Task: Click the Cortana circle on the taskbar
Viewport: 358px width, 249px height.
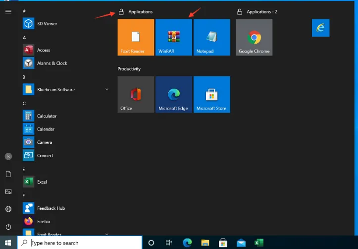Action: tap(151, 243)
